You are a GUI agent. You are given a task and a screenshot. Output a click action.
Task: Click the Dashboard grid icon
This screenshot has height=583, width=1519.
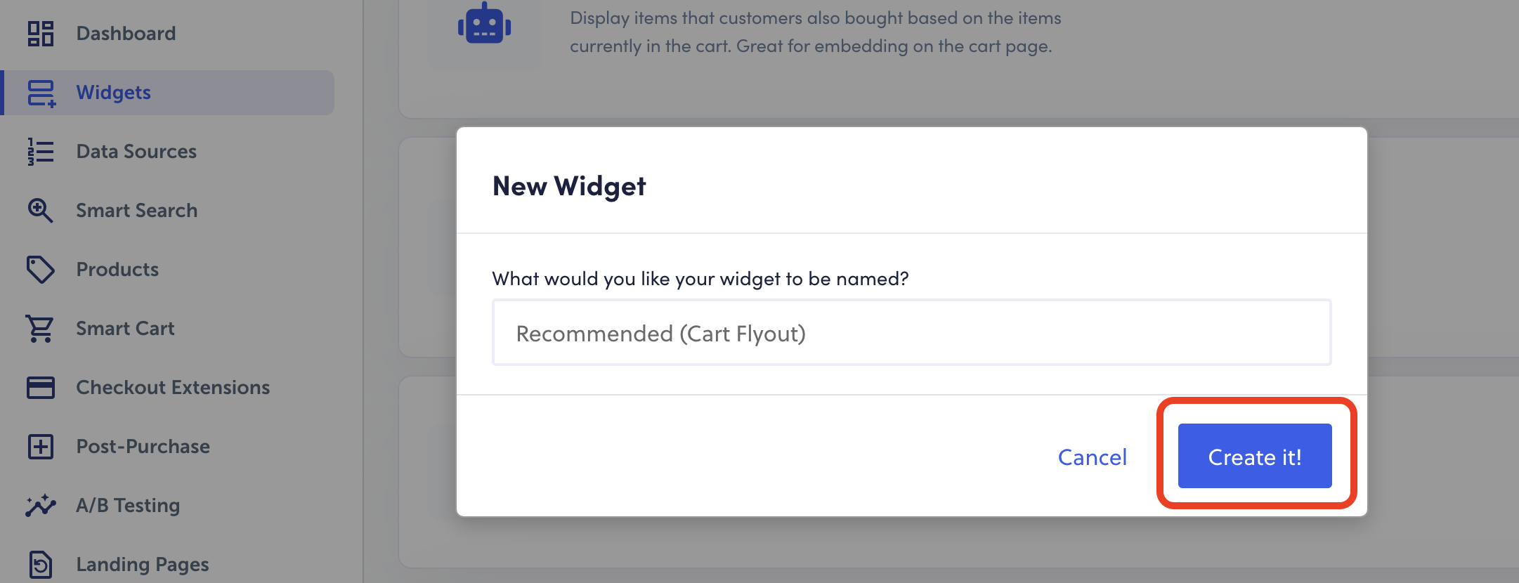coord(41,34)
